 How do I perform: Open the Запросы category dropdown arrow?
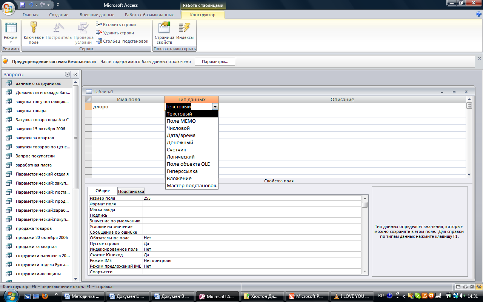tap(68, 75)
